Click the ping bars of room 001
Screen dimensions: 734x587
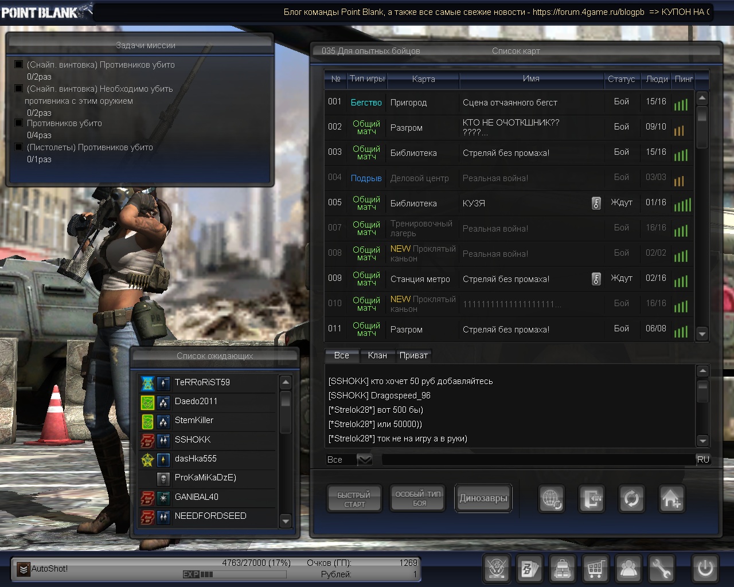[681, 104]
